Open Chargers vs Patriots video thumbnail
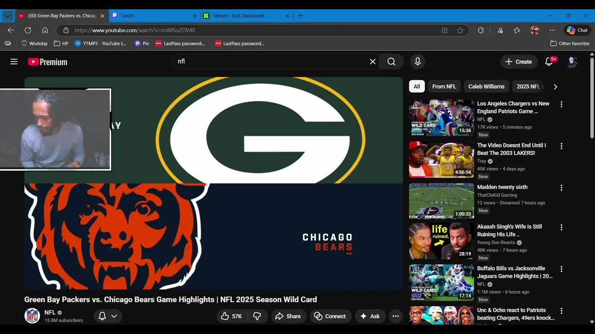 pyautogui.click(x=442, y=118)
